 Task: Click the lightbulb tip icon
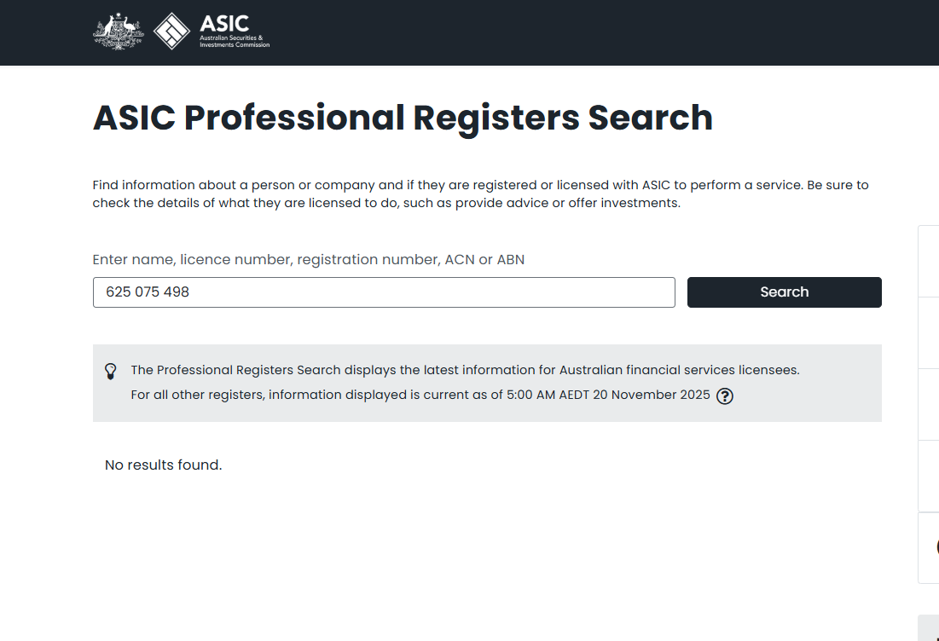111,371
